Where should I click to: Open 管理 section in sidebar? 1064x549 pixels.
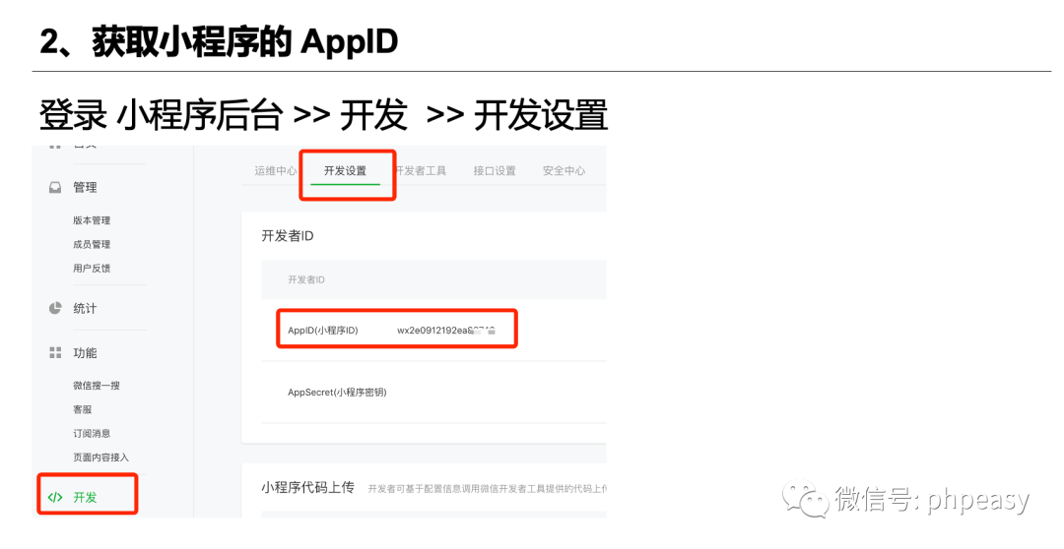[85, 188]
